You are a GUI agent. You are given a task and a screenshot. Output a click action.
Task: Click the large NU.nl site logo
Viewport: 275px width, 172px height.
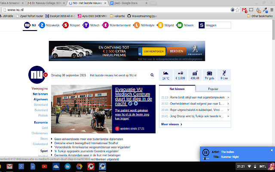point(37,75)
